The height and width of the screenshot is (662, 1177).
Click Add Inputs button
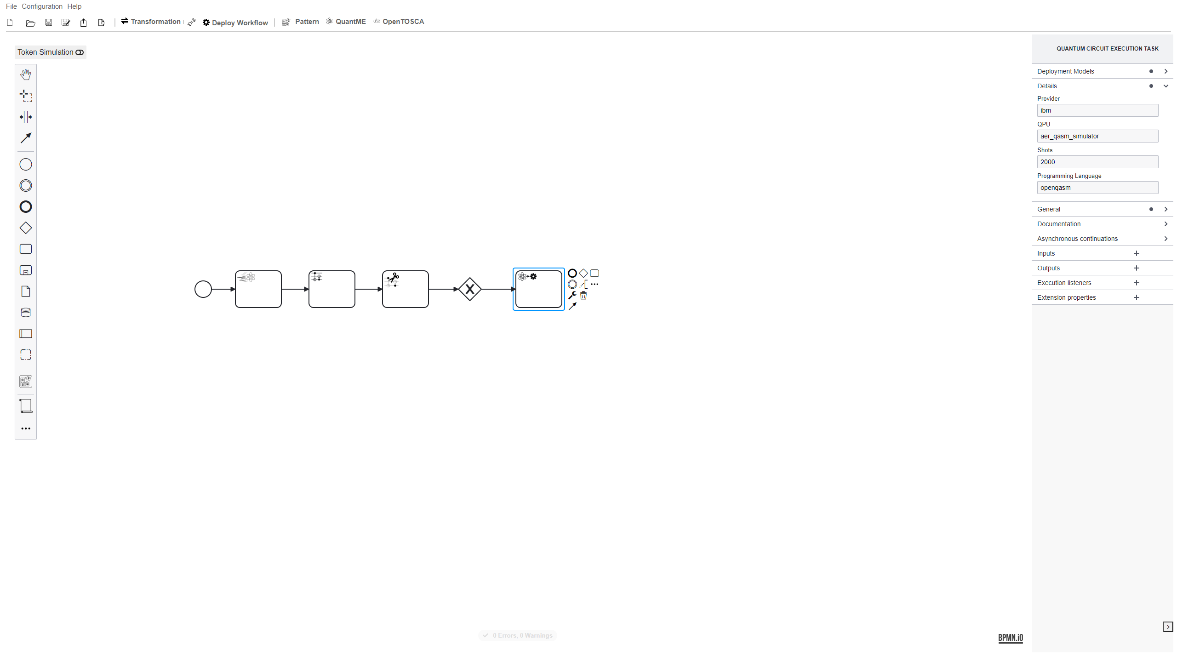click(x=1137, y=253)
